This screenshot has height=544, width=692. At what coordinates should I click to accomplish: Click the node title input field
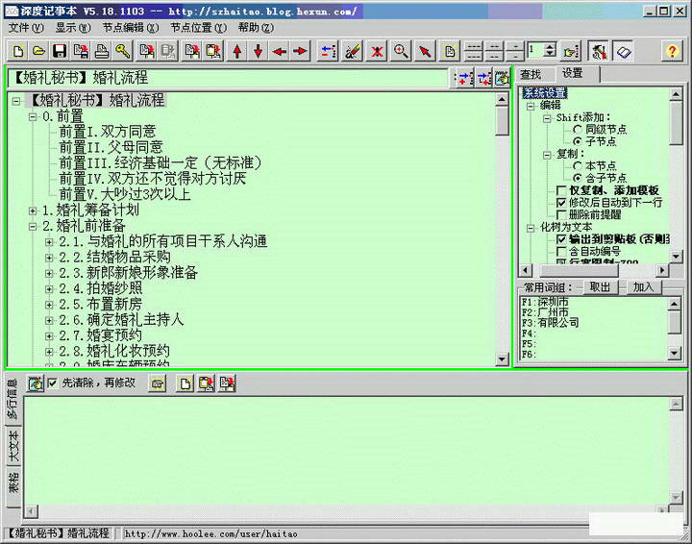coord(228,79)
